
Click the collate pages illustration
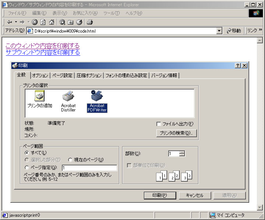click(x=174, y=176)
